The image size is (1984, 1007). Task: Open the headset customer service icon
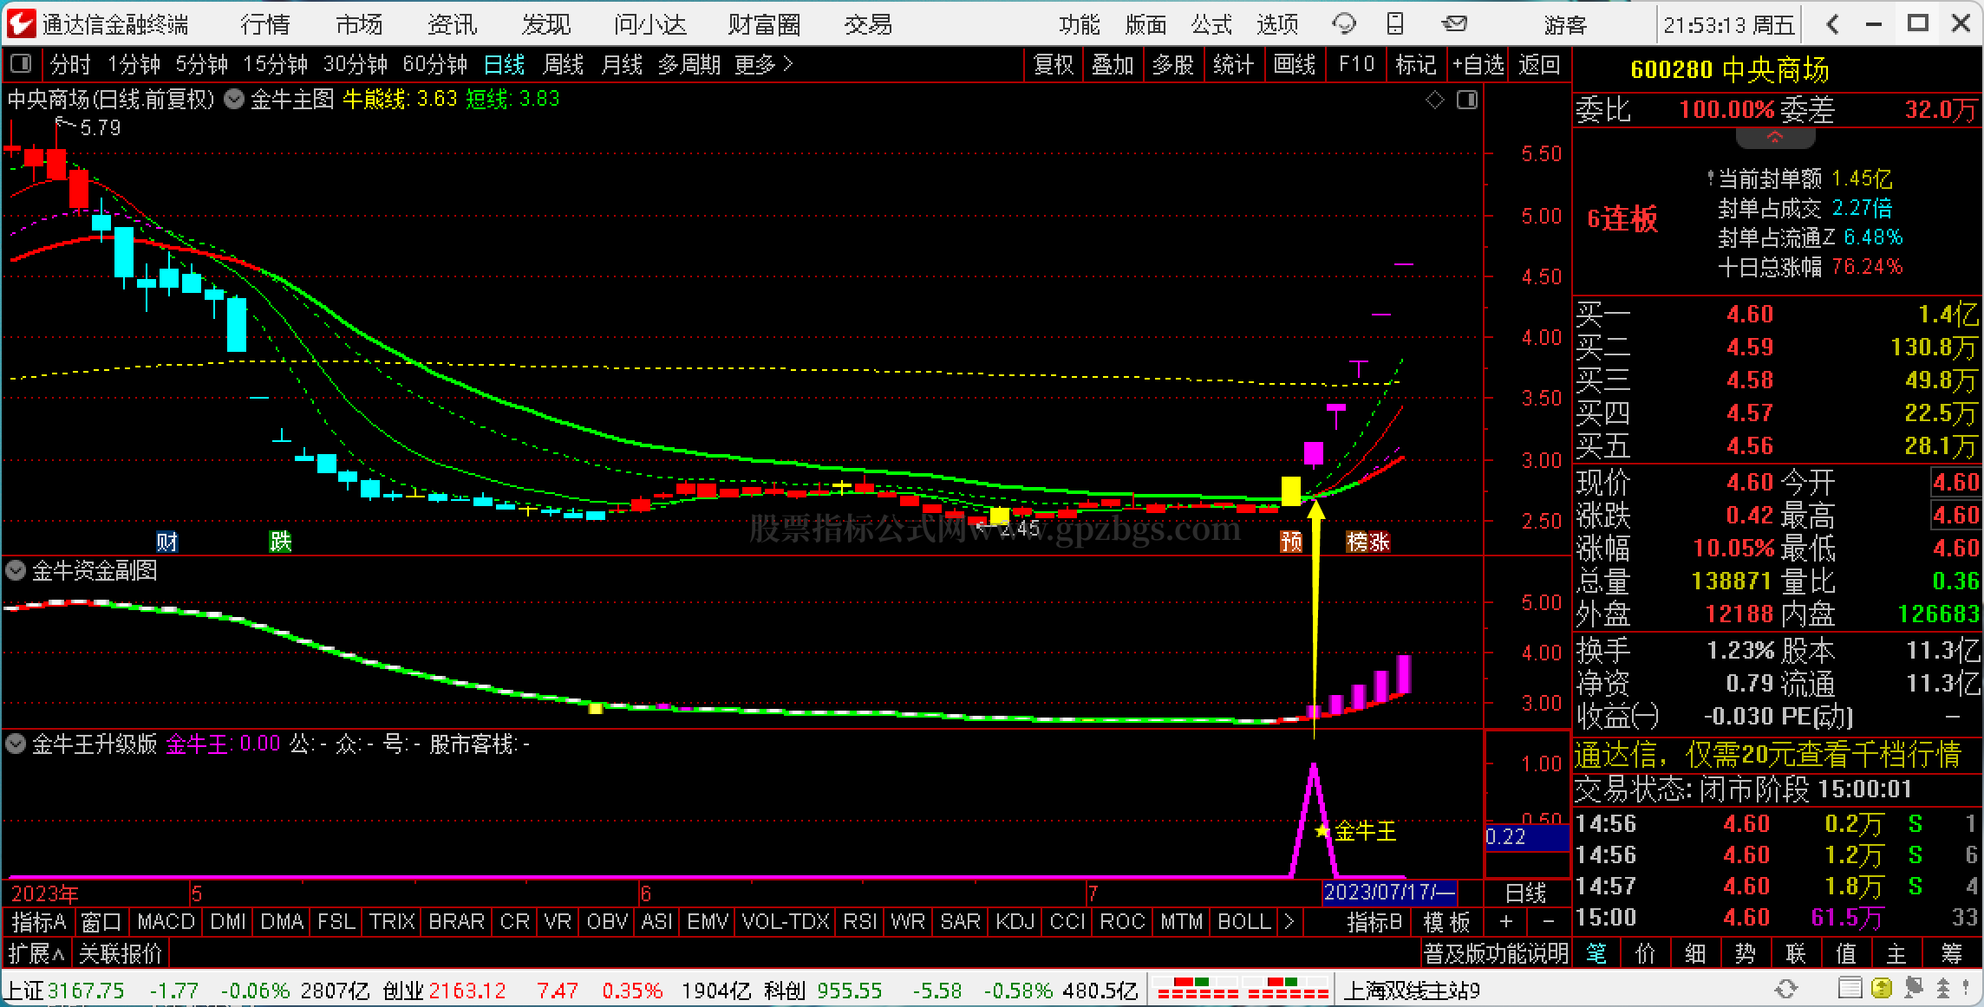(x=1344, y=23)
